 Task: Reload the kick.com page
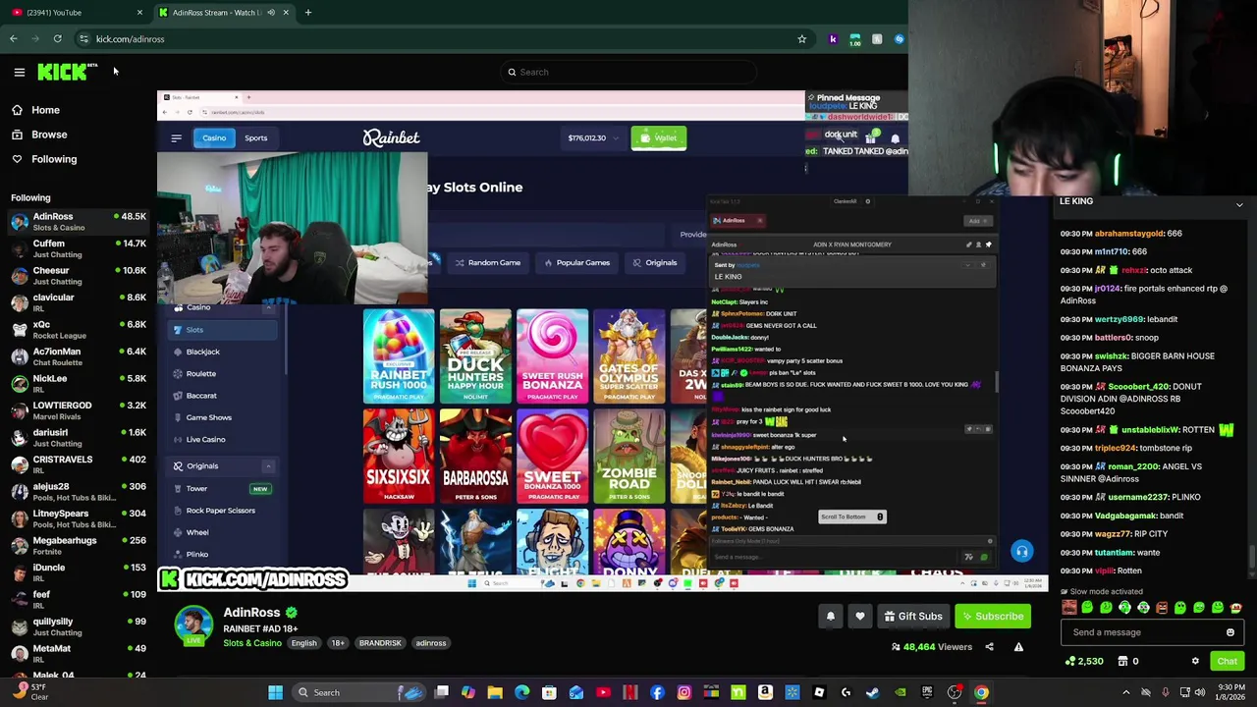click(x=57, y=39)
